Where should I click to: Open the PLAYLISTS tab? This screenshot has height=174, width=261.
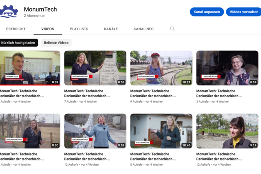tap(79, 29)
